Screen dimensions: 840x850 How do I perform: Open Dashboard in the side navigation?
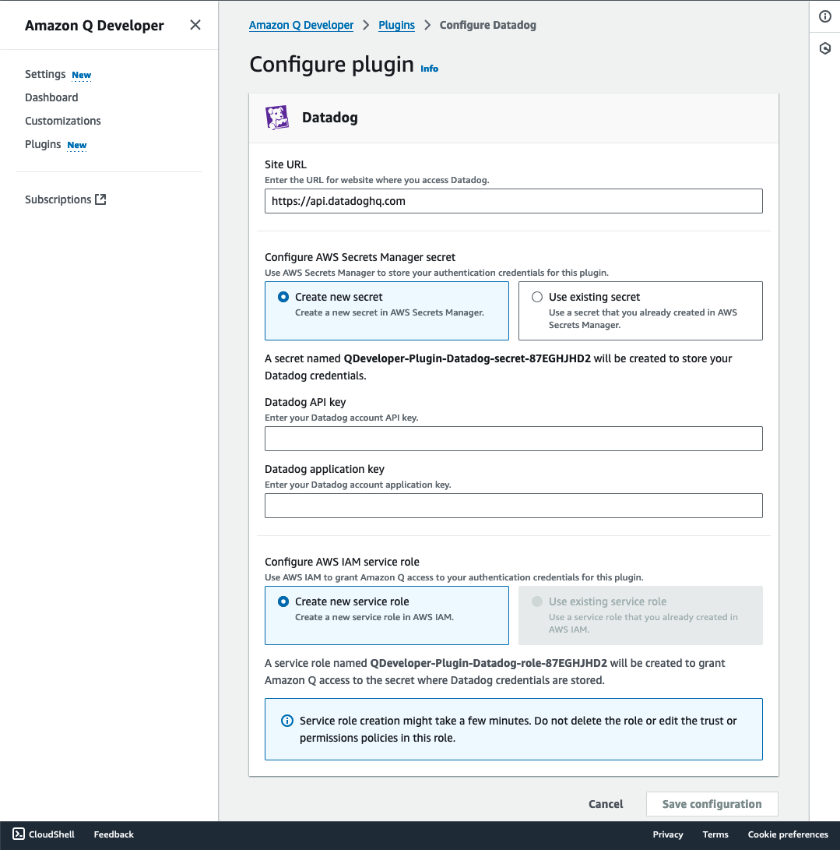51,97
